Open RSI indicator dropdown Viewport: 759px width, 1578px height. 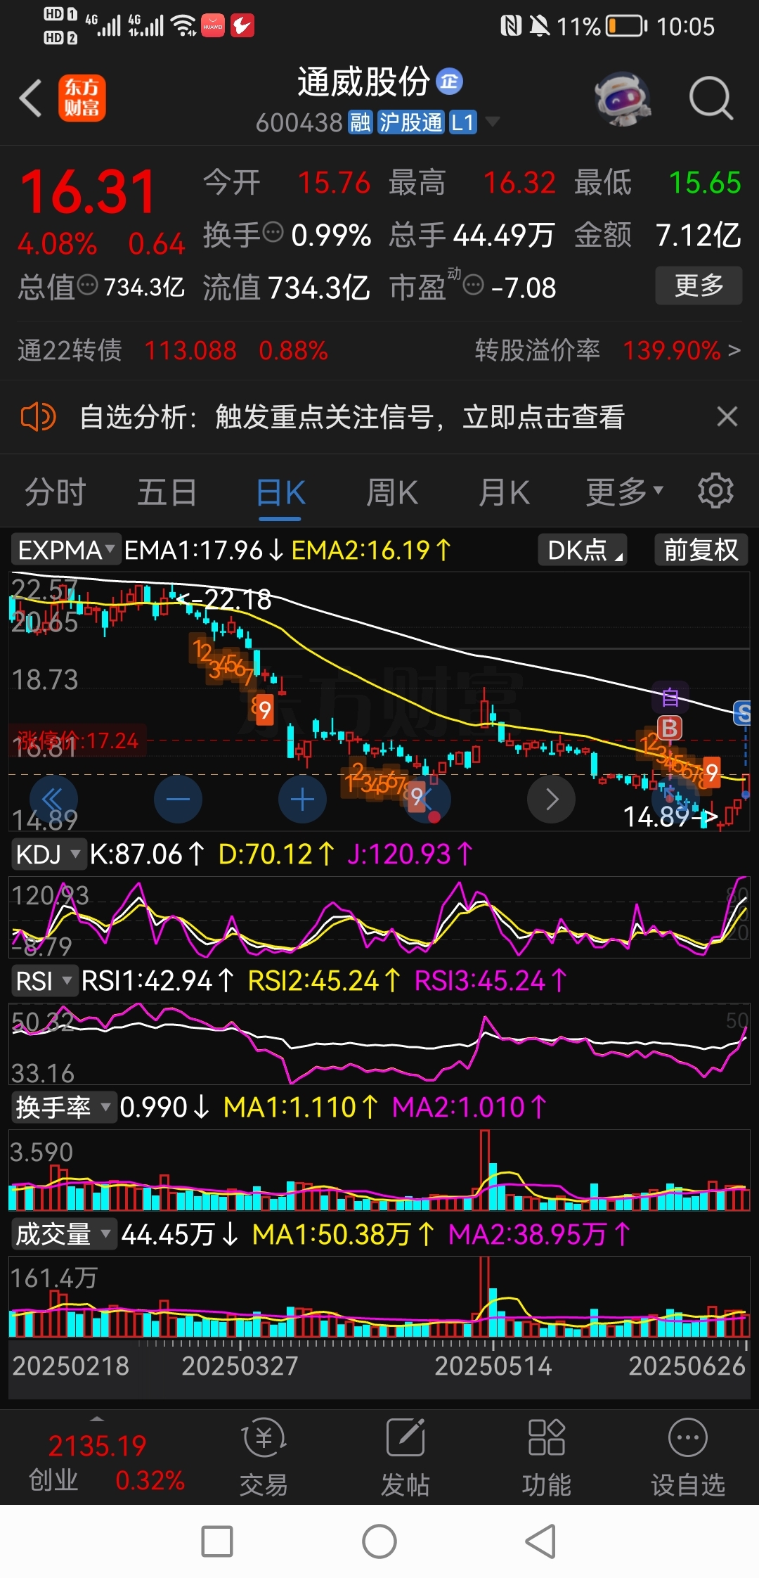tap(44, 981)
